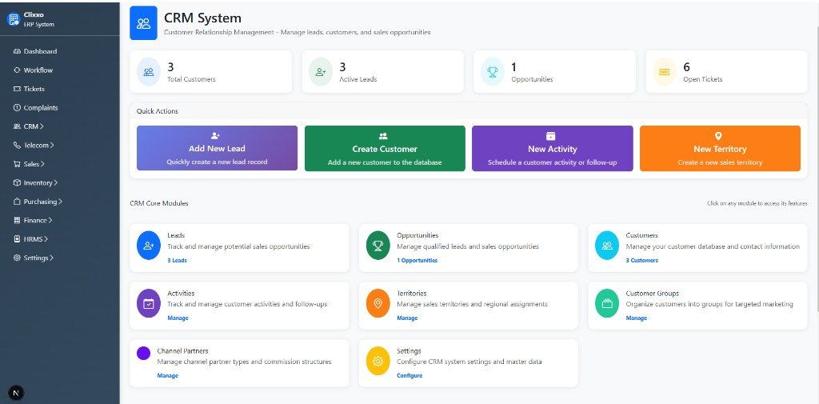Click the Leads module blue icon

149,246
